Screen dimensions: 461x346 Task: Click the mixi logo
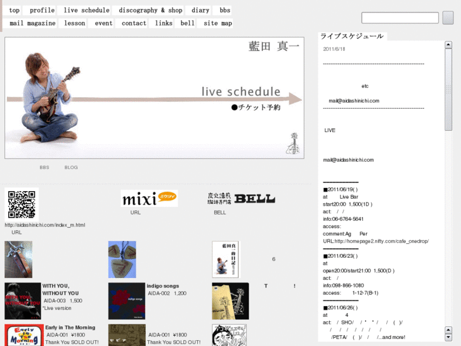click(x=150, y=198)
